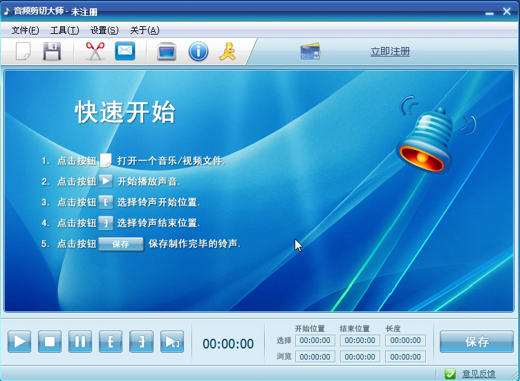
Task: Click the 快速开始 heading text
Action: pyautogui.click(x=125, y=112)
